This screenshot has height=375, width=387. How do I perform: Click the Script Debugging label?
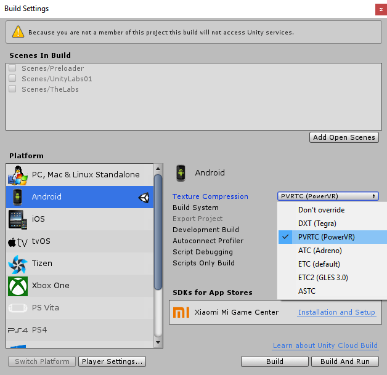click(203, 252)
